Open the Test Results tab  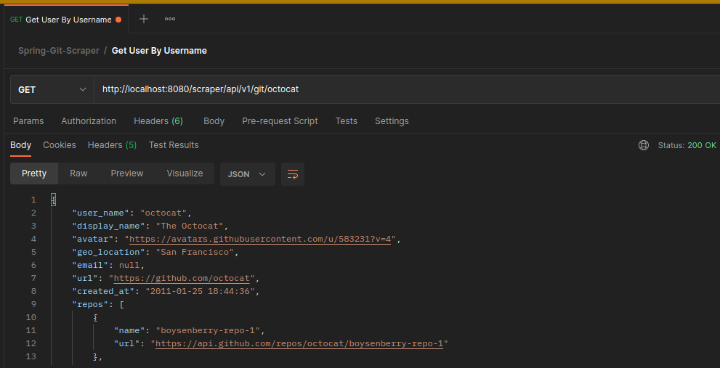[x=174, y=145]
